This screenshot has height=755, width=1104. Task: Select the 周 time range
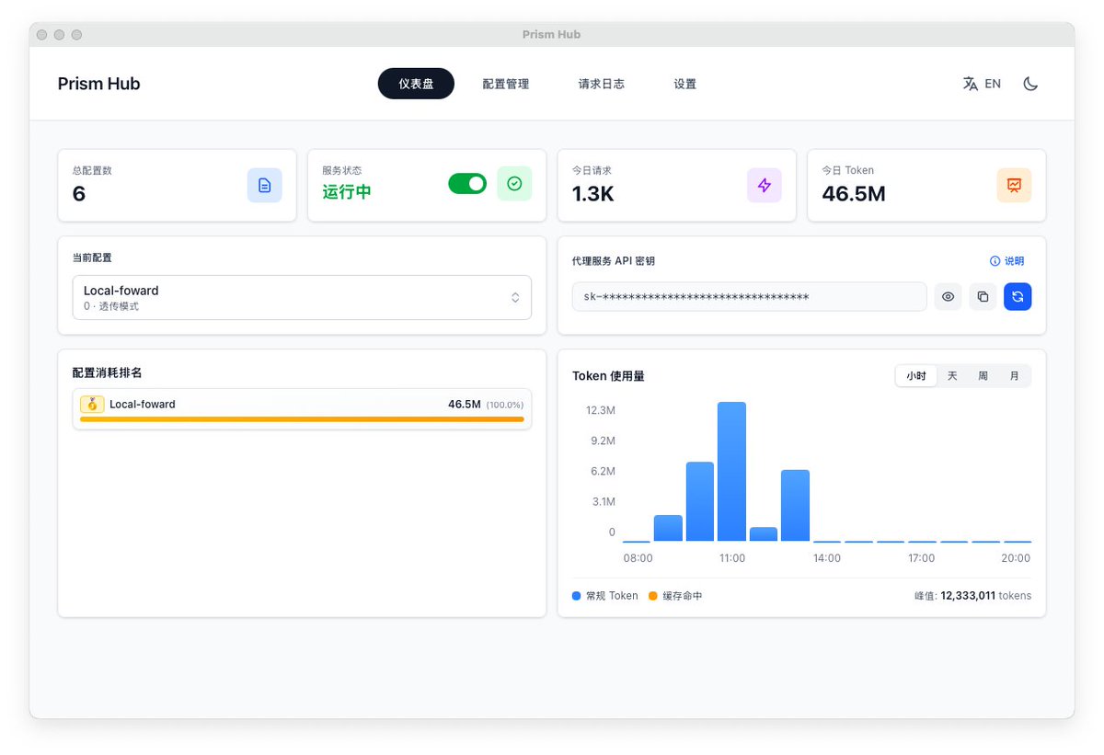[983, 376]
